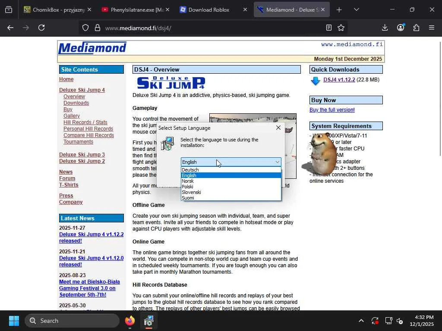The height and width of the screenshot is (331, 442).
Task: Open Downloads sidebar link
Action: [76, 103]
